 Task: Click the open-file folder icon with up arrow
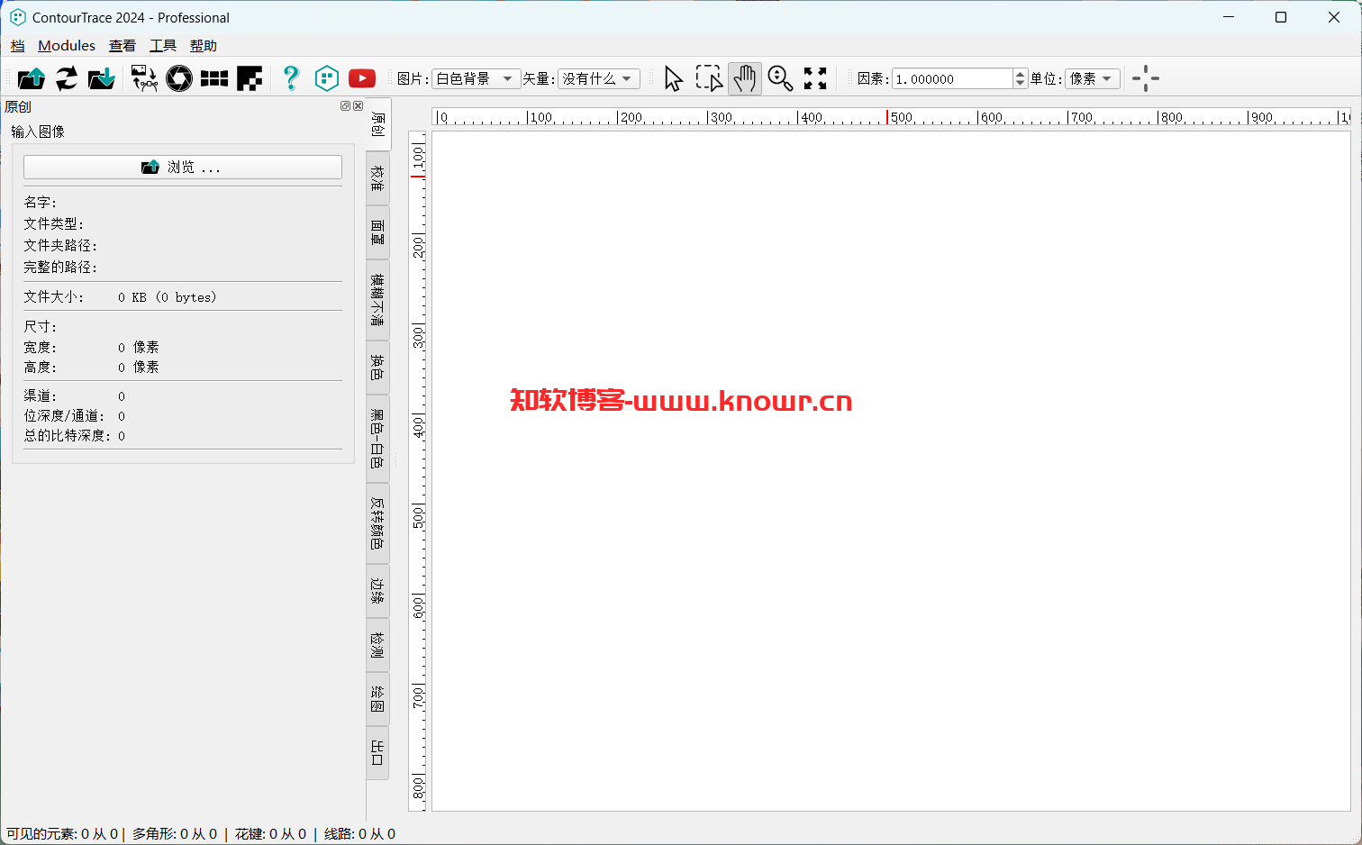pos(32,78)
